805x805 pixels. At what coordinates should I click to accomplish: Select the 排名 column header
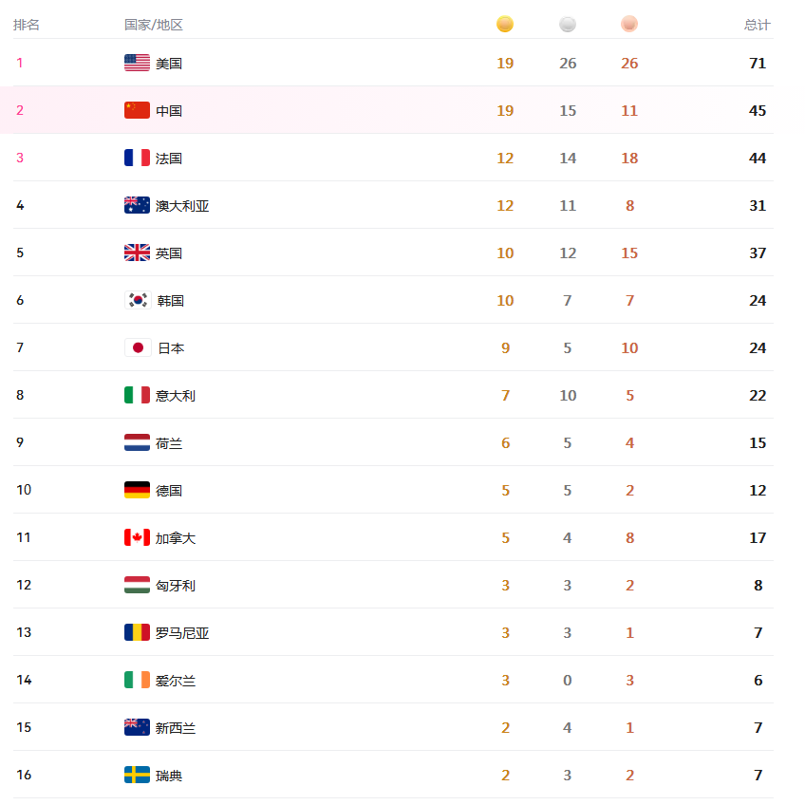tap(27, 25)
